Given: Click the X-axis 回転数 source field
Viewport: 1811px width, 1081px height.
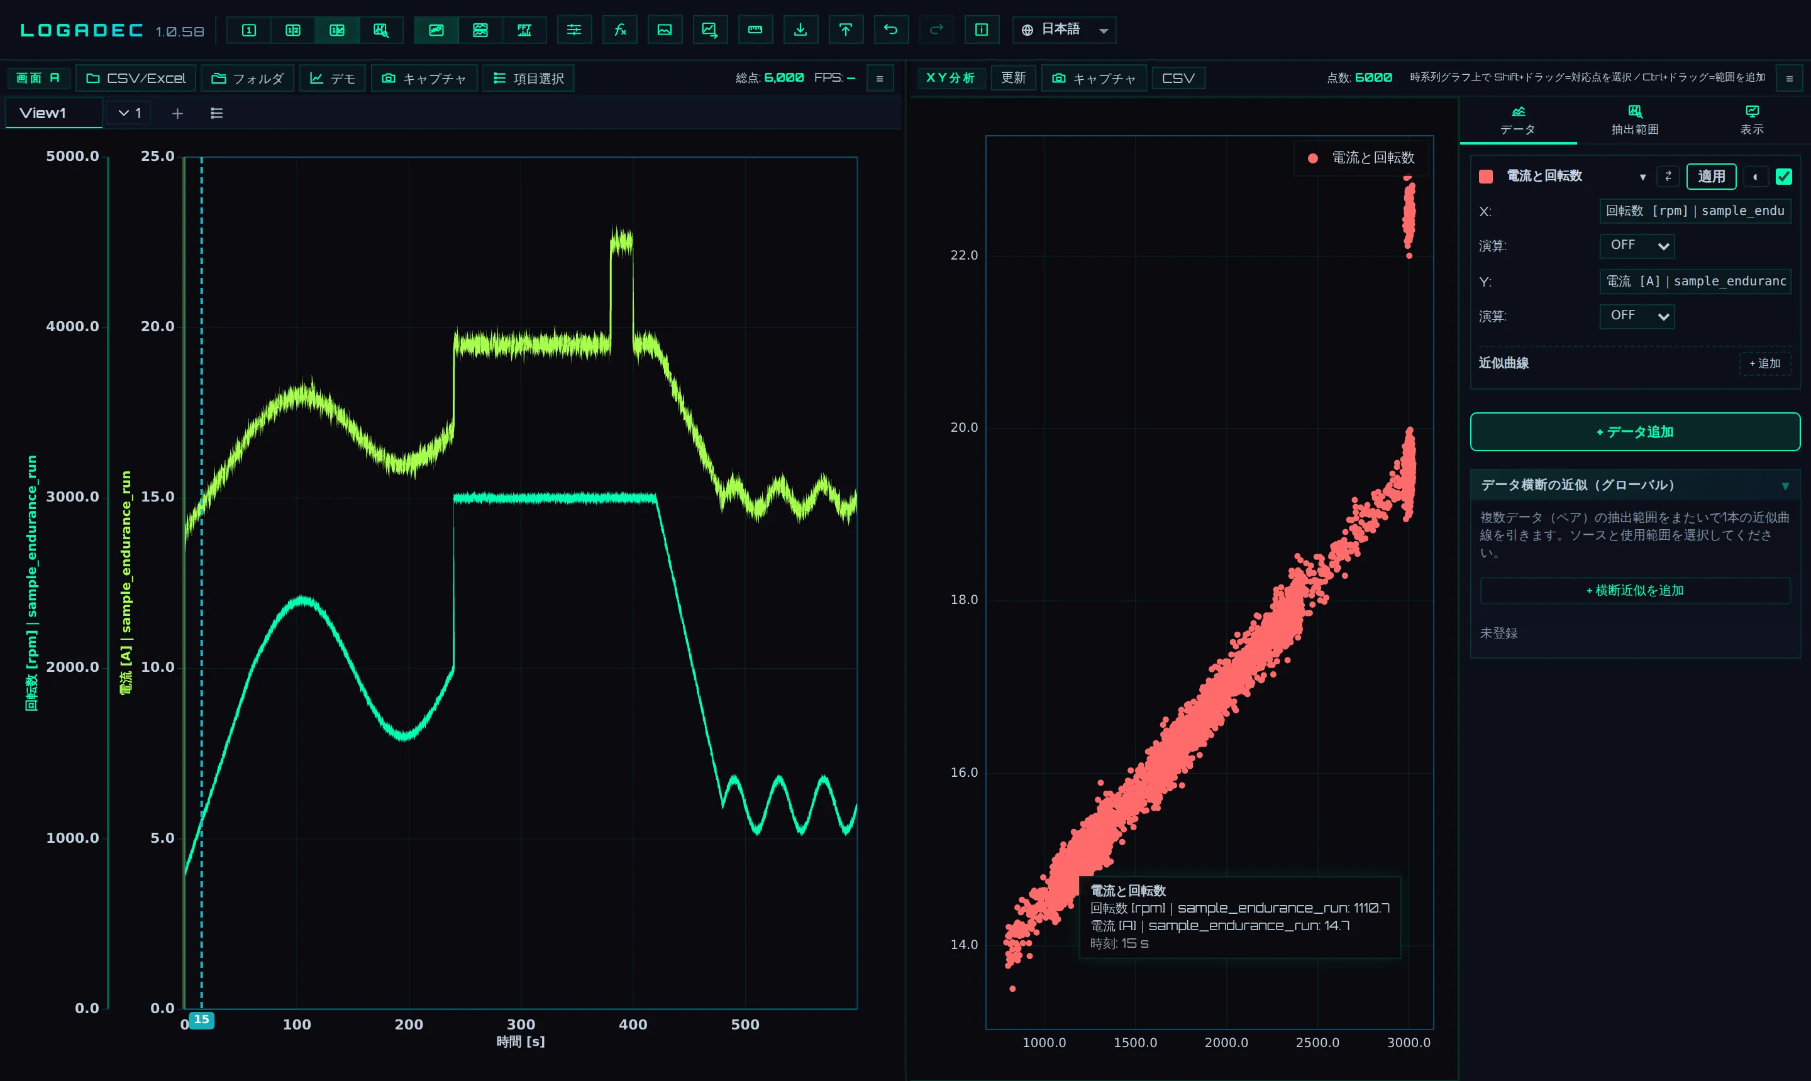Looking at the screenshot, I should click(1695, 211).
